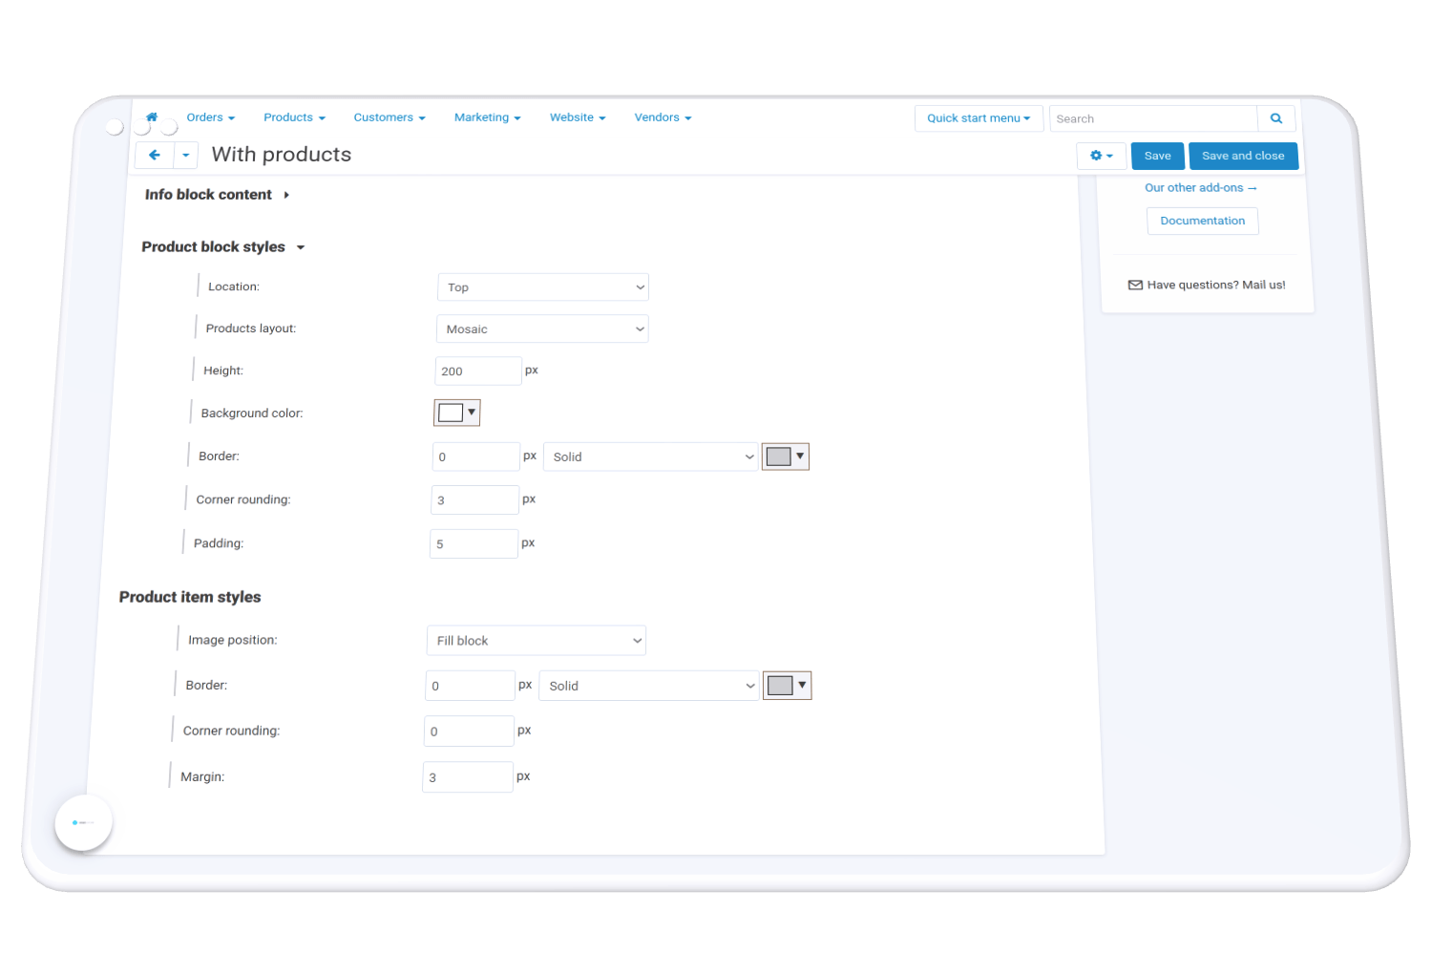This screenshot has width=1432, height=955.
Task: Open the Documentation button
Action: [x=1203, y=221]
